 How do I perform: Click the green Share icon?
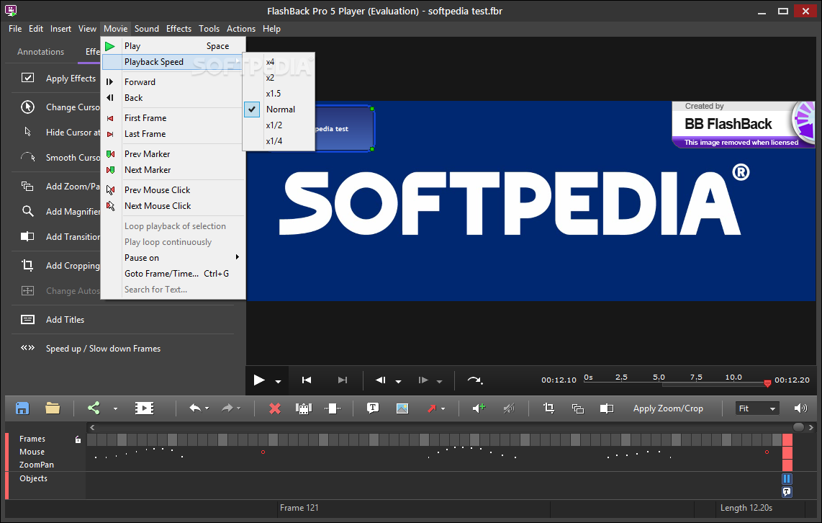coord(94,408)
